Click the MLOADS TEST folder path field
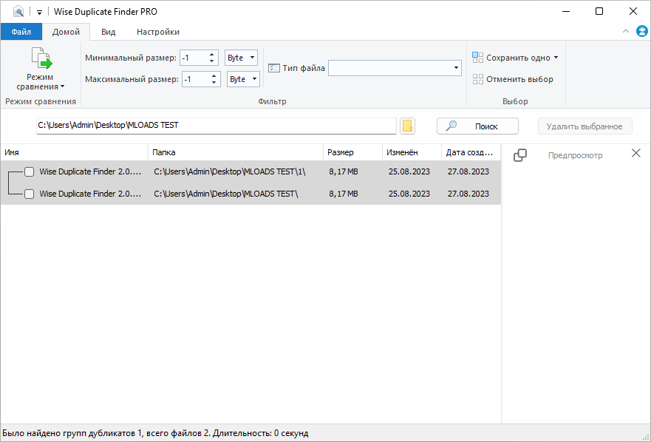Image resolution: width=651 pixels, height=442 pixels. (214, 126)
